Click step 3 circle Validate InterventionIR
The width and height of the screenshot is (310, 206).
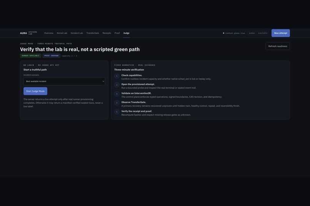[x=117, y=94]
